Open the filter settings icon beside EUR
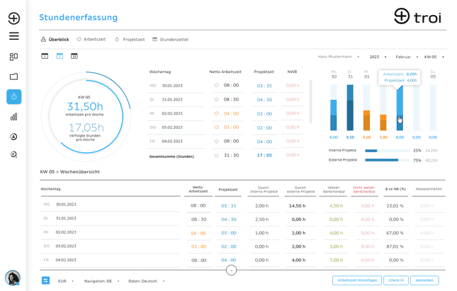This screenshot has width=457, height=291. pos(46,281)
